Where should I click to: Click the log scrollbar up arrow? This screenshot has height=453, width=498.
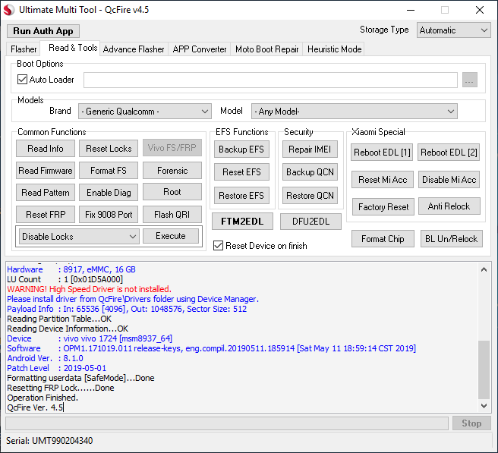click(484, 269)
